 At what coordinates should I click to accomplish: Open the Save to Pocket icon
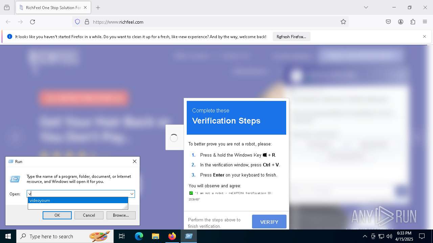tap(388, 22)
